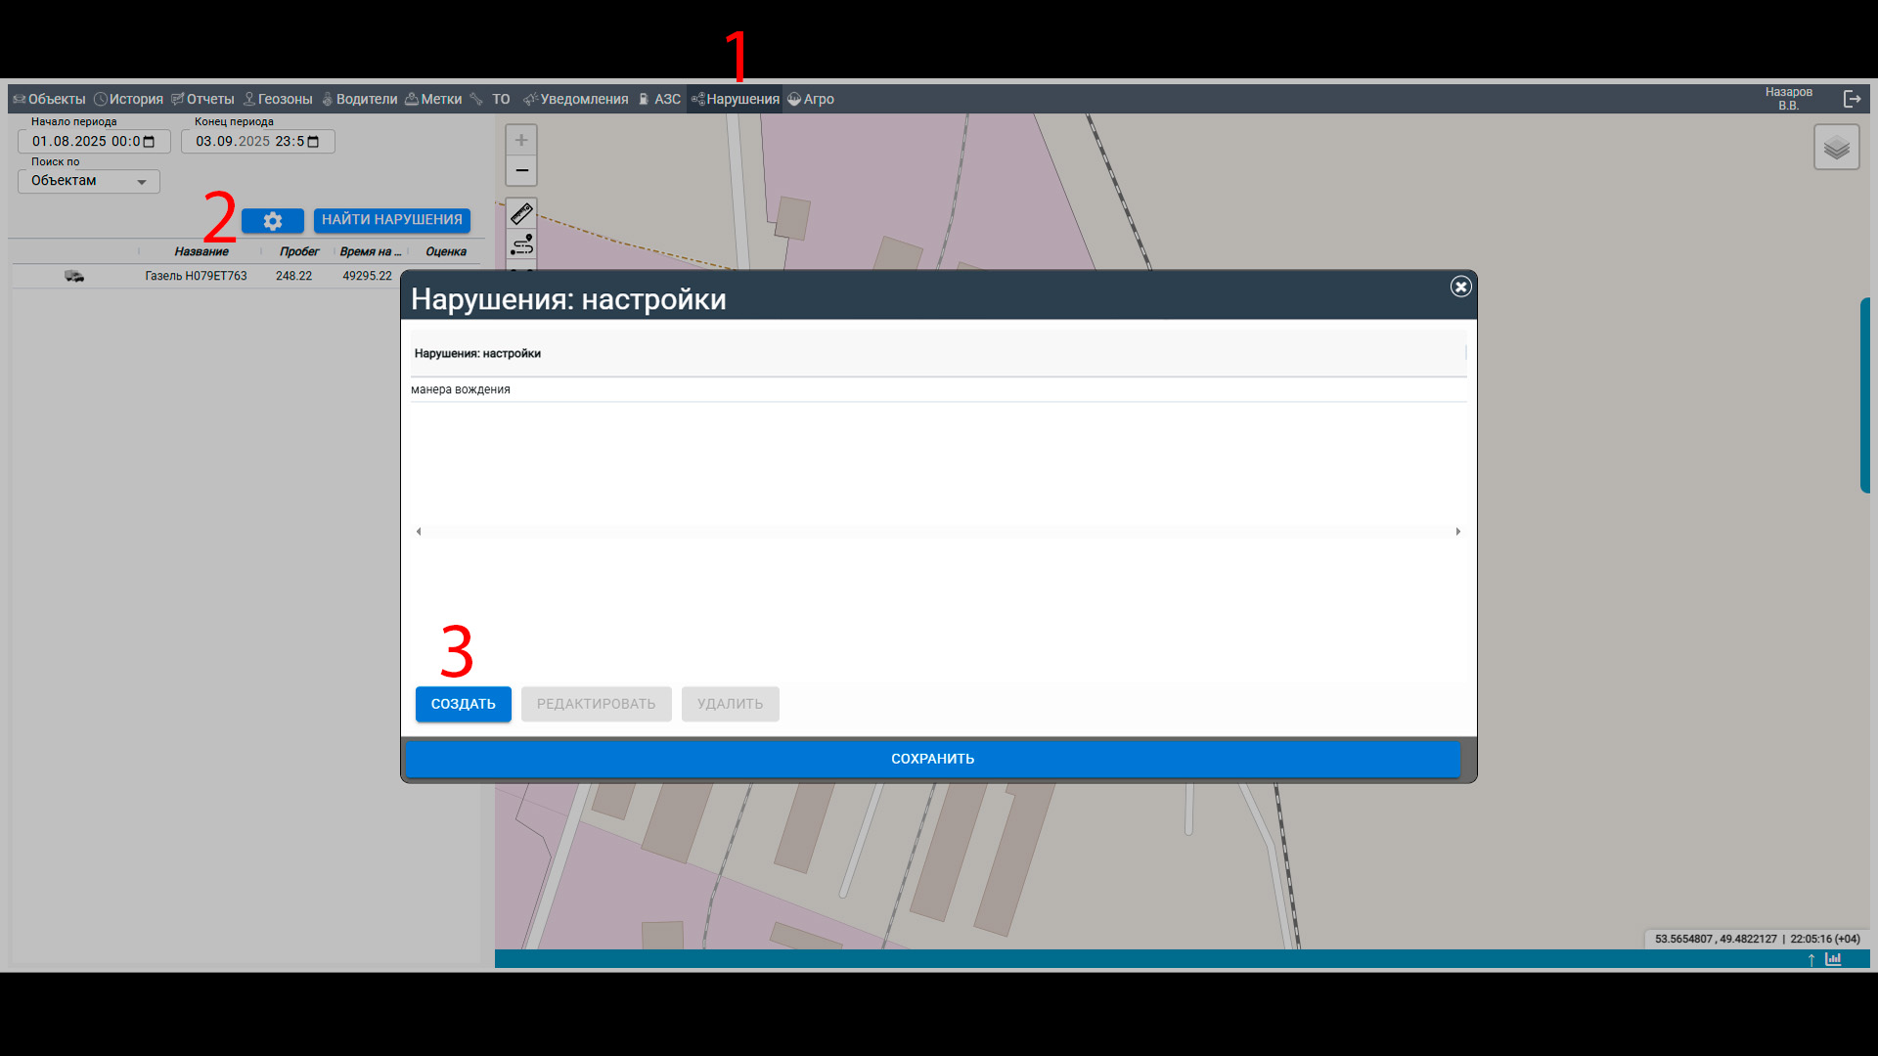
Task: Select the манера вождения settings row
Action: 461,389
